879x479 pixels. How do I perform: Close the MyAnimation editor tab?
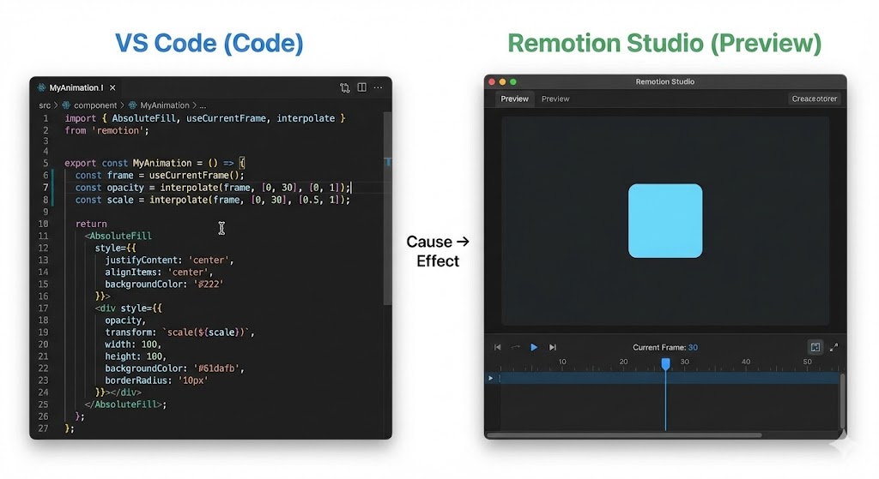click(x=112, y=87)
